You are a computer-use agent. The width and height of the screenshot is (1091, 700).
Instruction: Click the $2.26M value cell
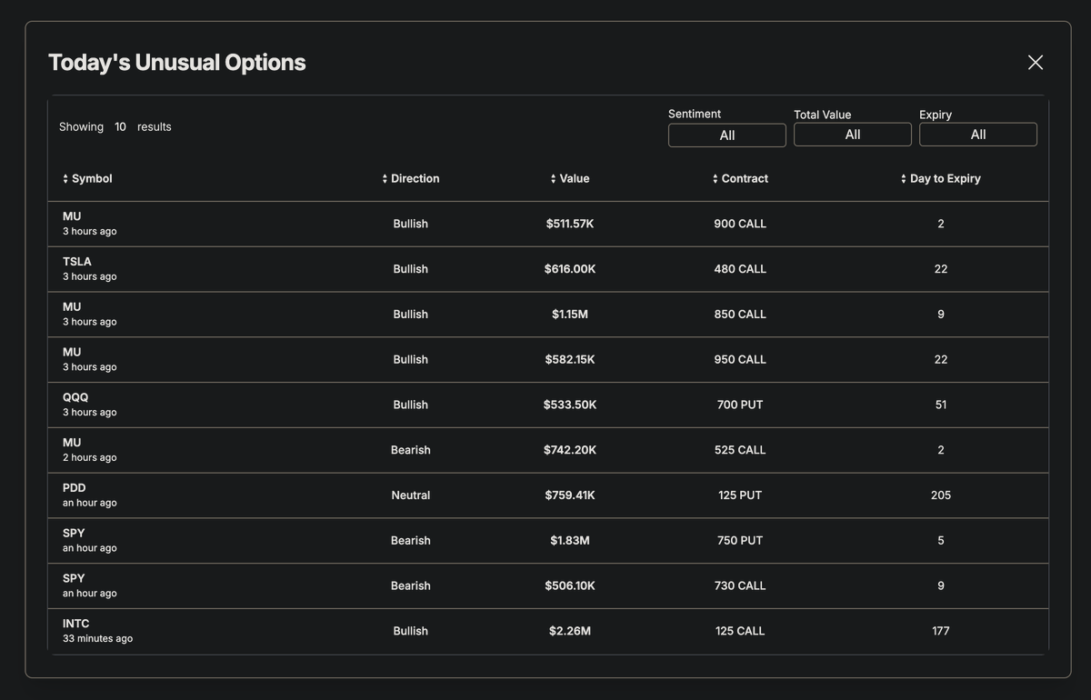[x=570, y=631]
